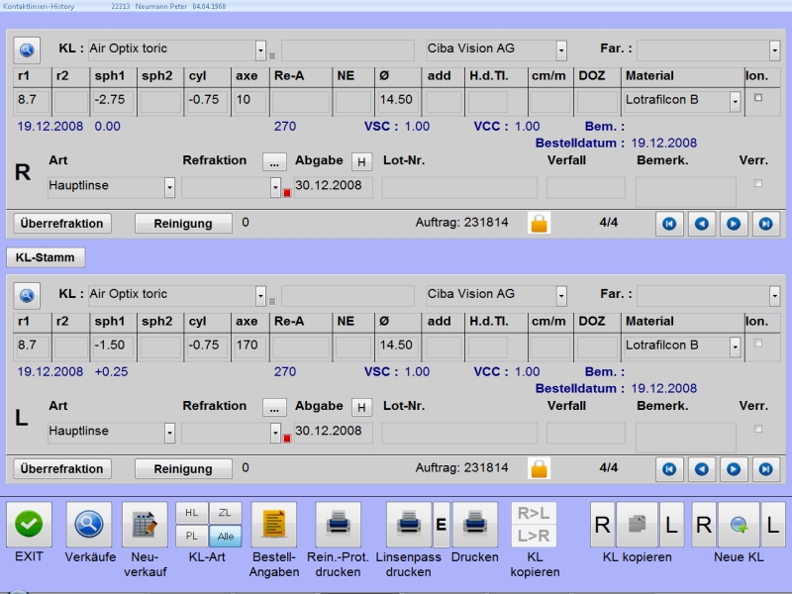
Task: Toggle the Ion. checkbox for left lens
Action: tap(758, 344)
